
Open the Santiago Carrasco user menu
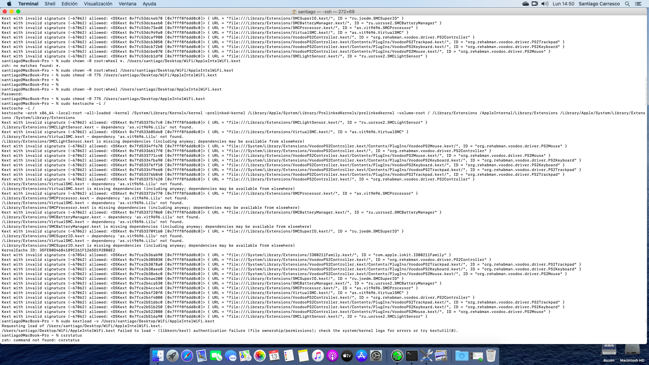coord(599,4)
